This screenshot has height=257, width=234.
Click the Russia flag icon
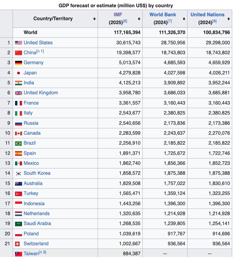pos(18,123)
